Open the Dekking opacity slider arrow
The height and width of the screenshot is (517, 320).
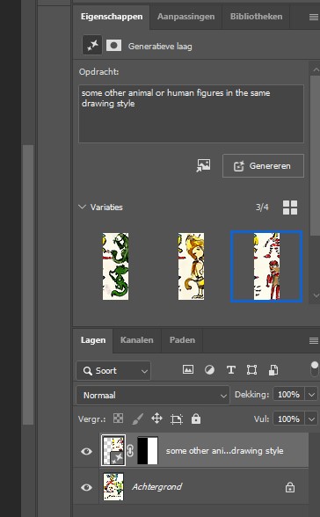311,394
